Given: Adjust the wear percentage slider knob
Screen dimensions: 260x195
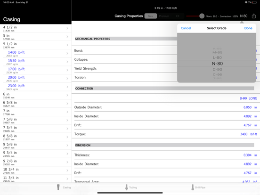Looking at the screenshot, I should point(202,16).
